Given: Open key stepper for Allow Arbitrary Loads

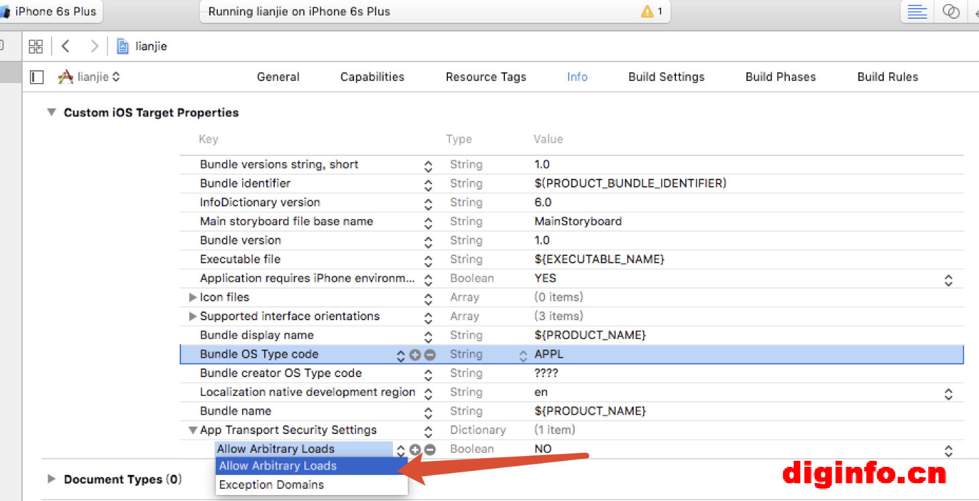Looking at the screenshot, I should point(401,451).
